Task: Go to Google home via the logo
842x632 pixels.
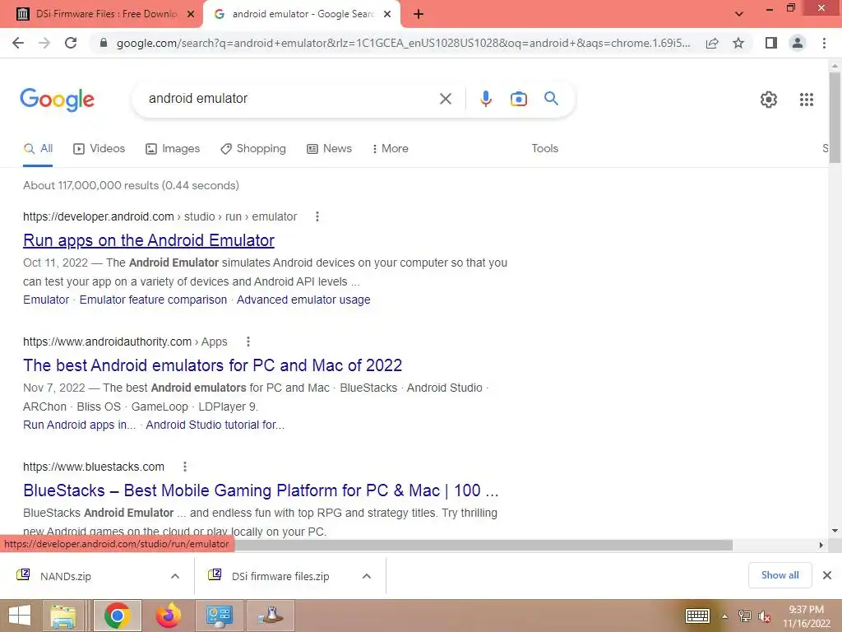Action: coord(57,100)
